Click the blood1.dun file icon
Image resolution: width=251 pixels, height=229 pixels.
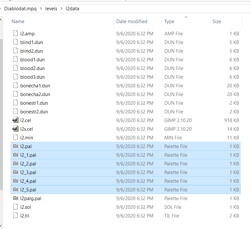click(x=15, y=59)
